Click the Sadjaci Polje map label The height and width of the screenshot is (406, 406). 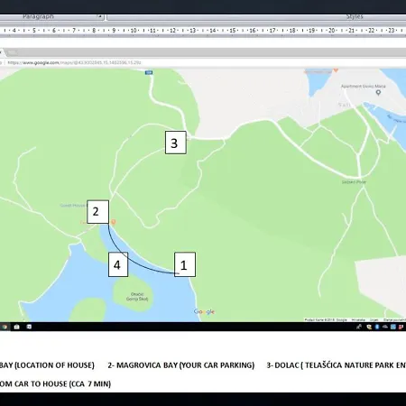click(354, 182)
